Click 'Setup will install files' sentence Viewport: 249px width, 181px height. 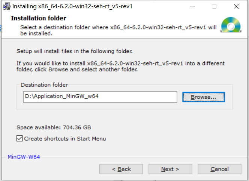pos(75,51)
